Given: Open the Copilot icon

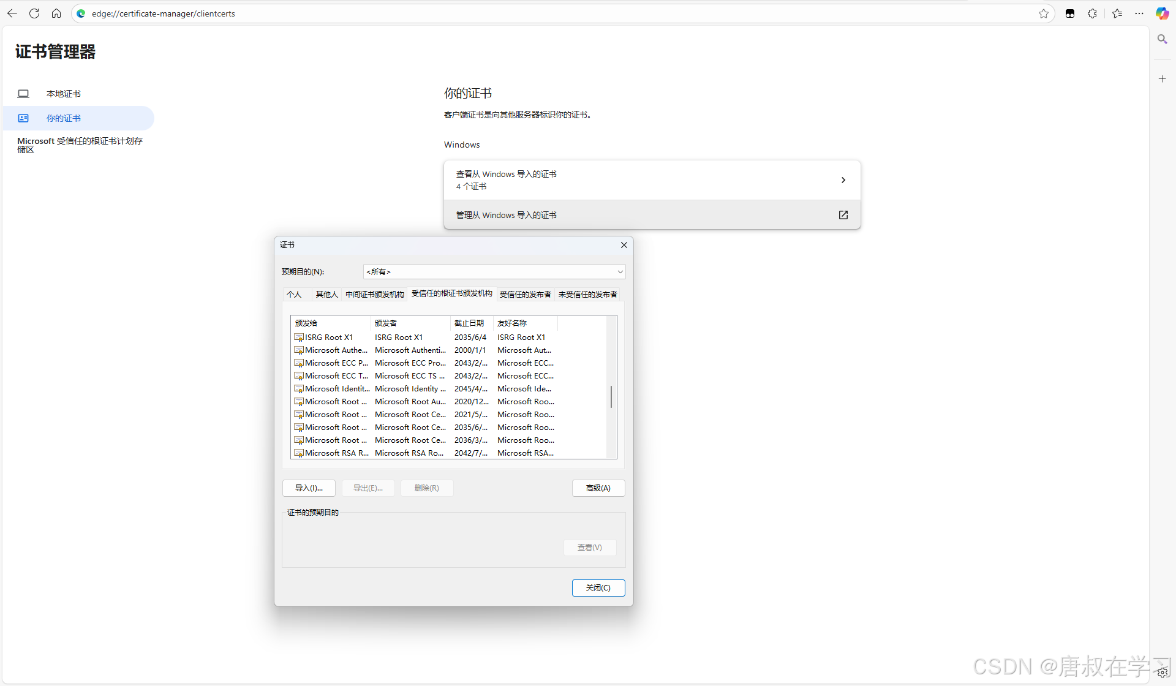Looking at the screenshot, I should (x=1162, y=13).
